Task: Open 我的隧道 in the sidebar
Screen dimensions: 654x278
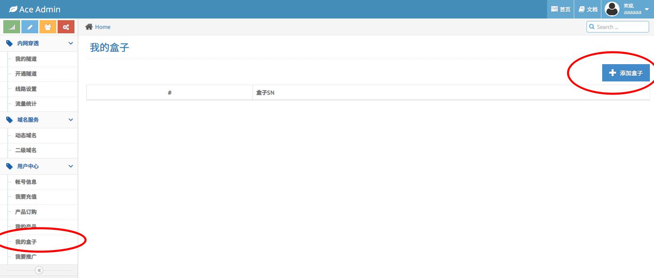Action: pos(26,59)
